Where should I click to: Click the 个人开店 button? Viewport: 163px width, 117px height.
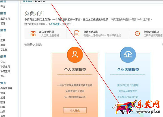click(x=75, y=110)
